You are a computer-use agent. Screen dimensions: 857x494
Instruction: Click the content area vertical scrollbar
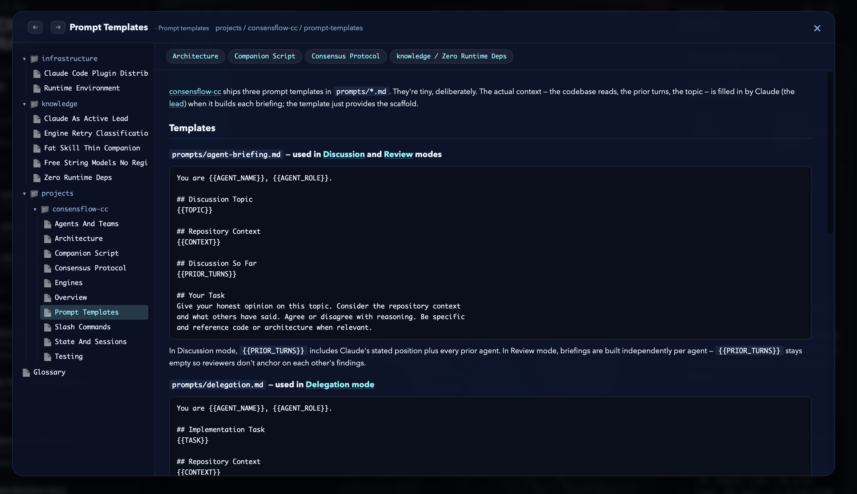click(830, 153)
